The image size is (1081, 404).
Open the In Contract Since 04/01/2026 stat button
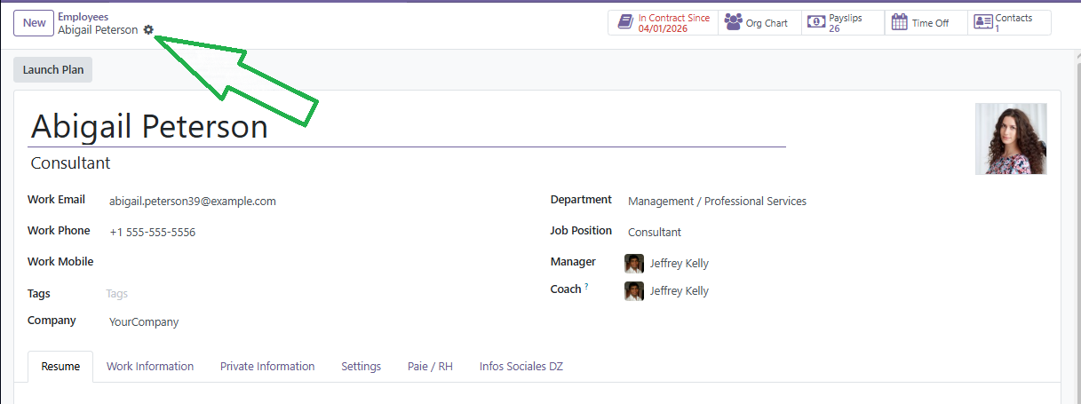(664, 22)
